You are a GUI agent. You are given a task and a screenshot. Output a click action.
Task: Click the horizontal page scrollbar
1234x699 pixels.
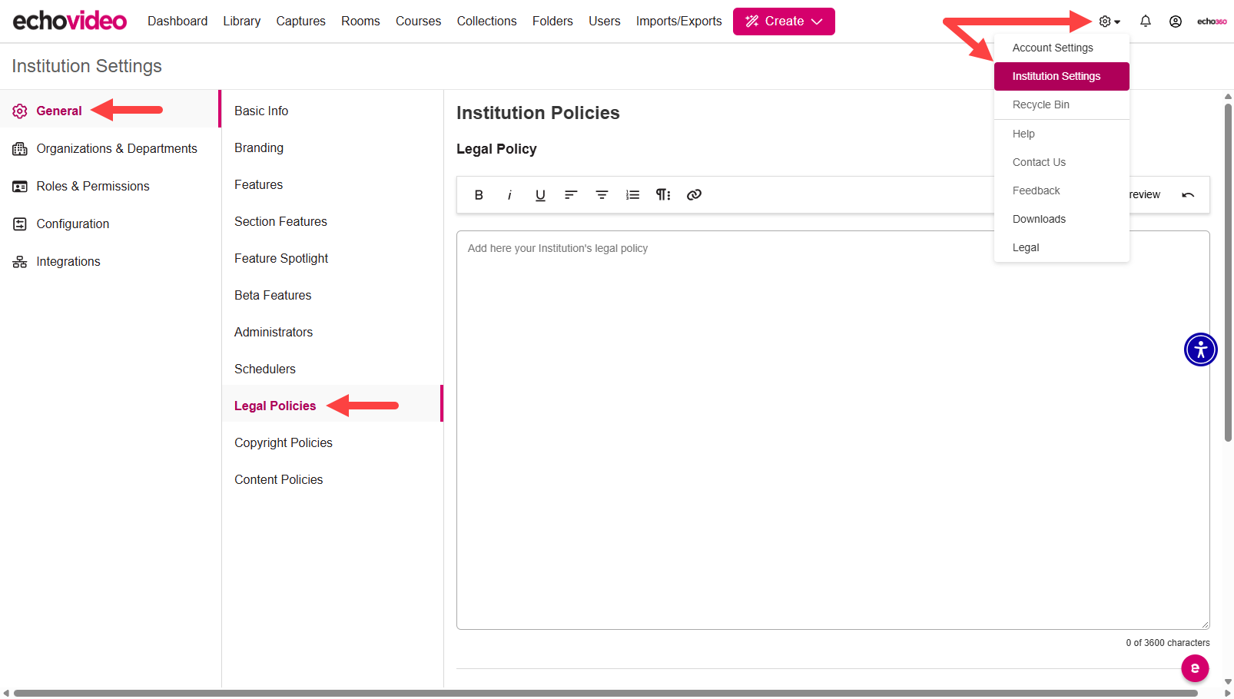pos(605,693)
